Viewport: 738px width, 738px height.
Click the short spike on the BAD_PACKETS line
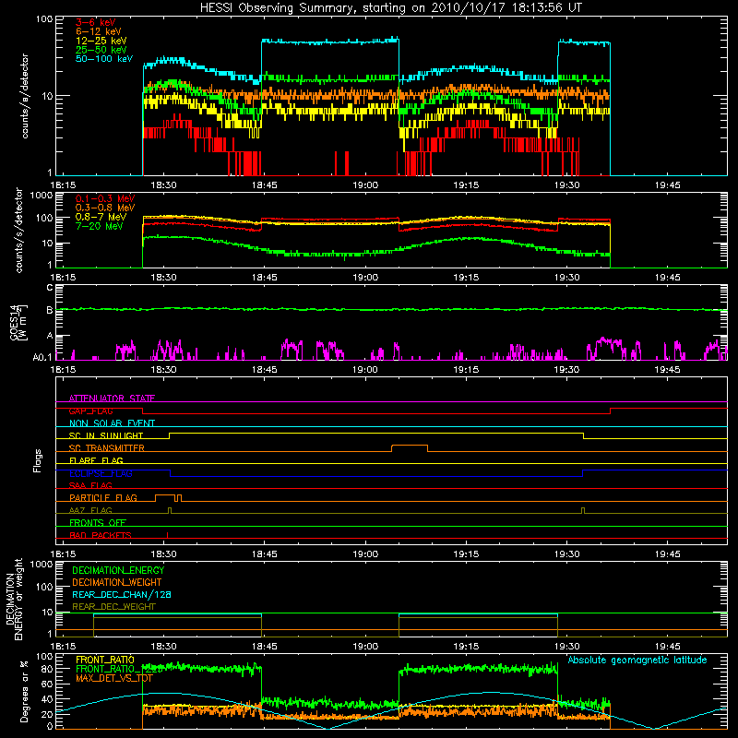[167, 535]
